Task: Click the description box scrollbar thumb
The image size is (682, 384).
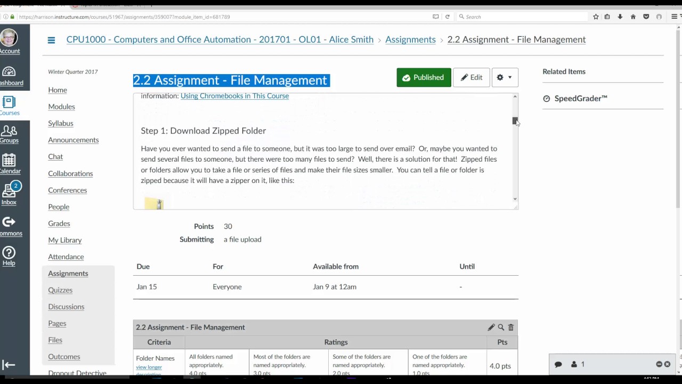Action: tap(515, 121)
